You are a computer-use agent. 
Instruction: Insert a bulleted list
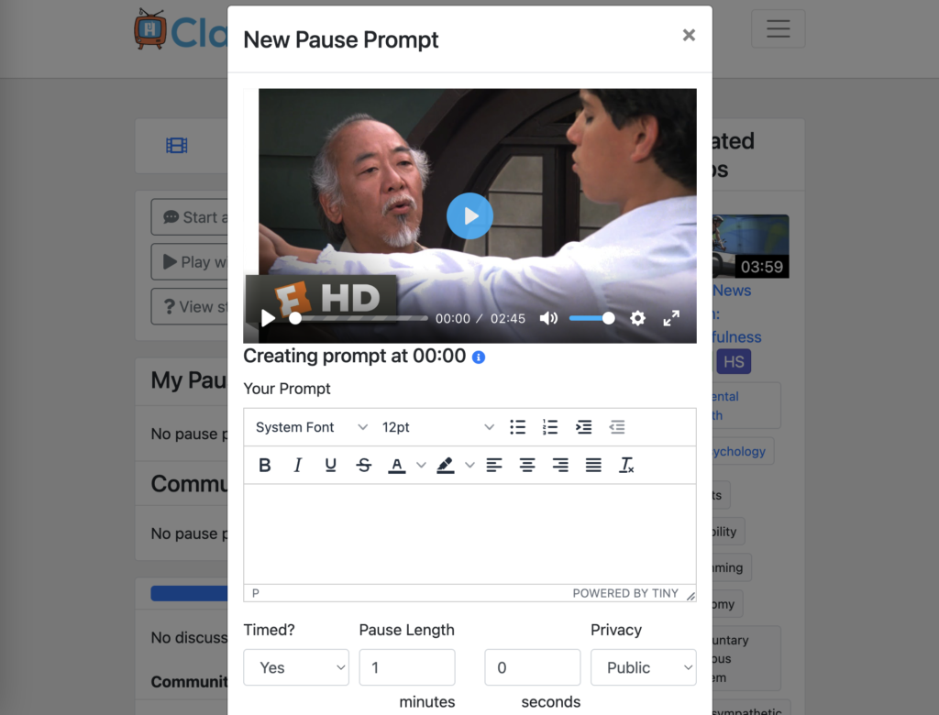click(x=517, y=427)
